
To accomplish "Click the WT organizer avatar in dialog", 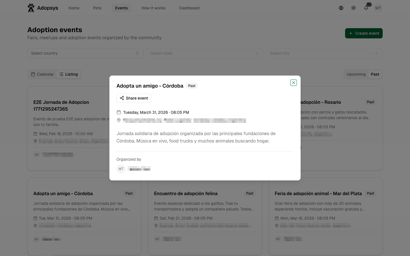I will (121, 169).
